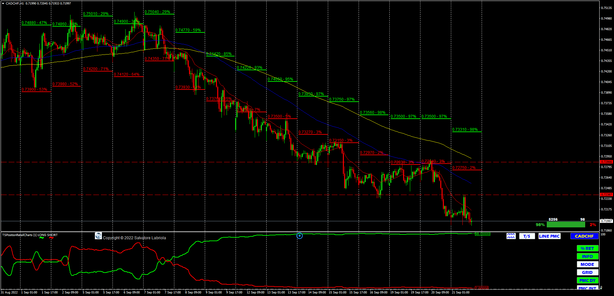
Task: Click the red level 0.73980 - 52%
Action: coord(65,84)
